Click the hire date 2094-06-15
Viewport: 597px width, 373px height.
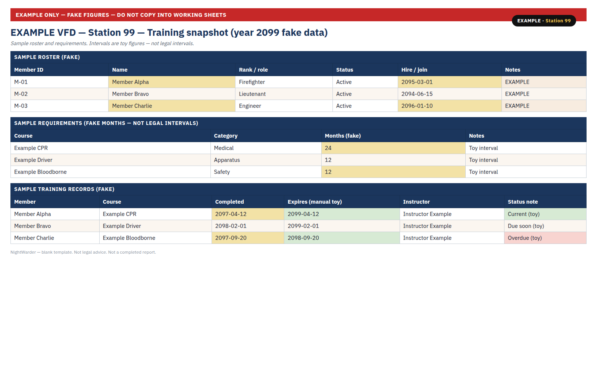450,94
